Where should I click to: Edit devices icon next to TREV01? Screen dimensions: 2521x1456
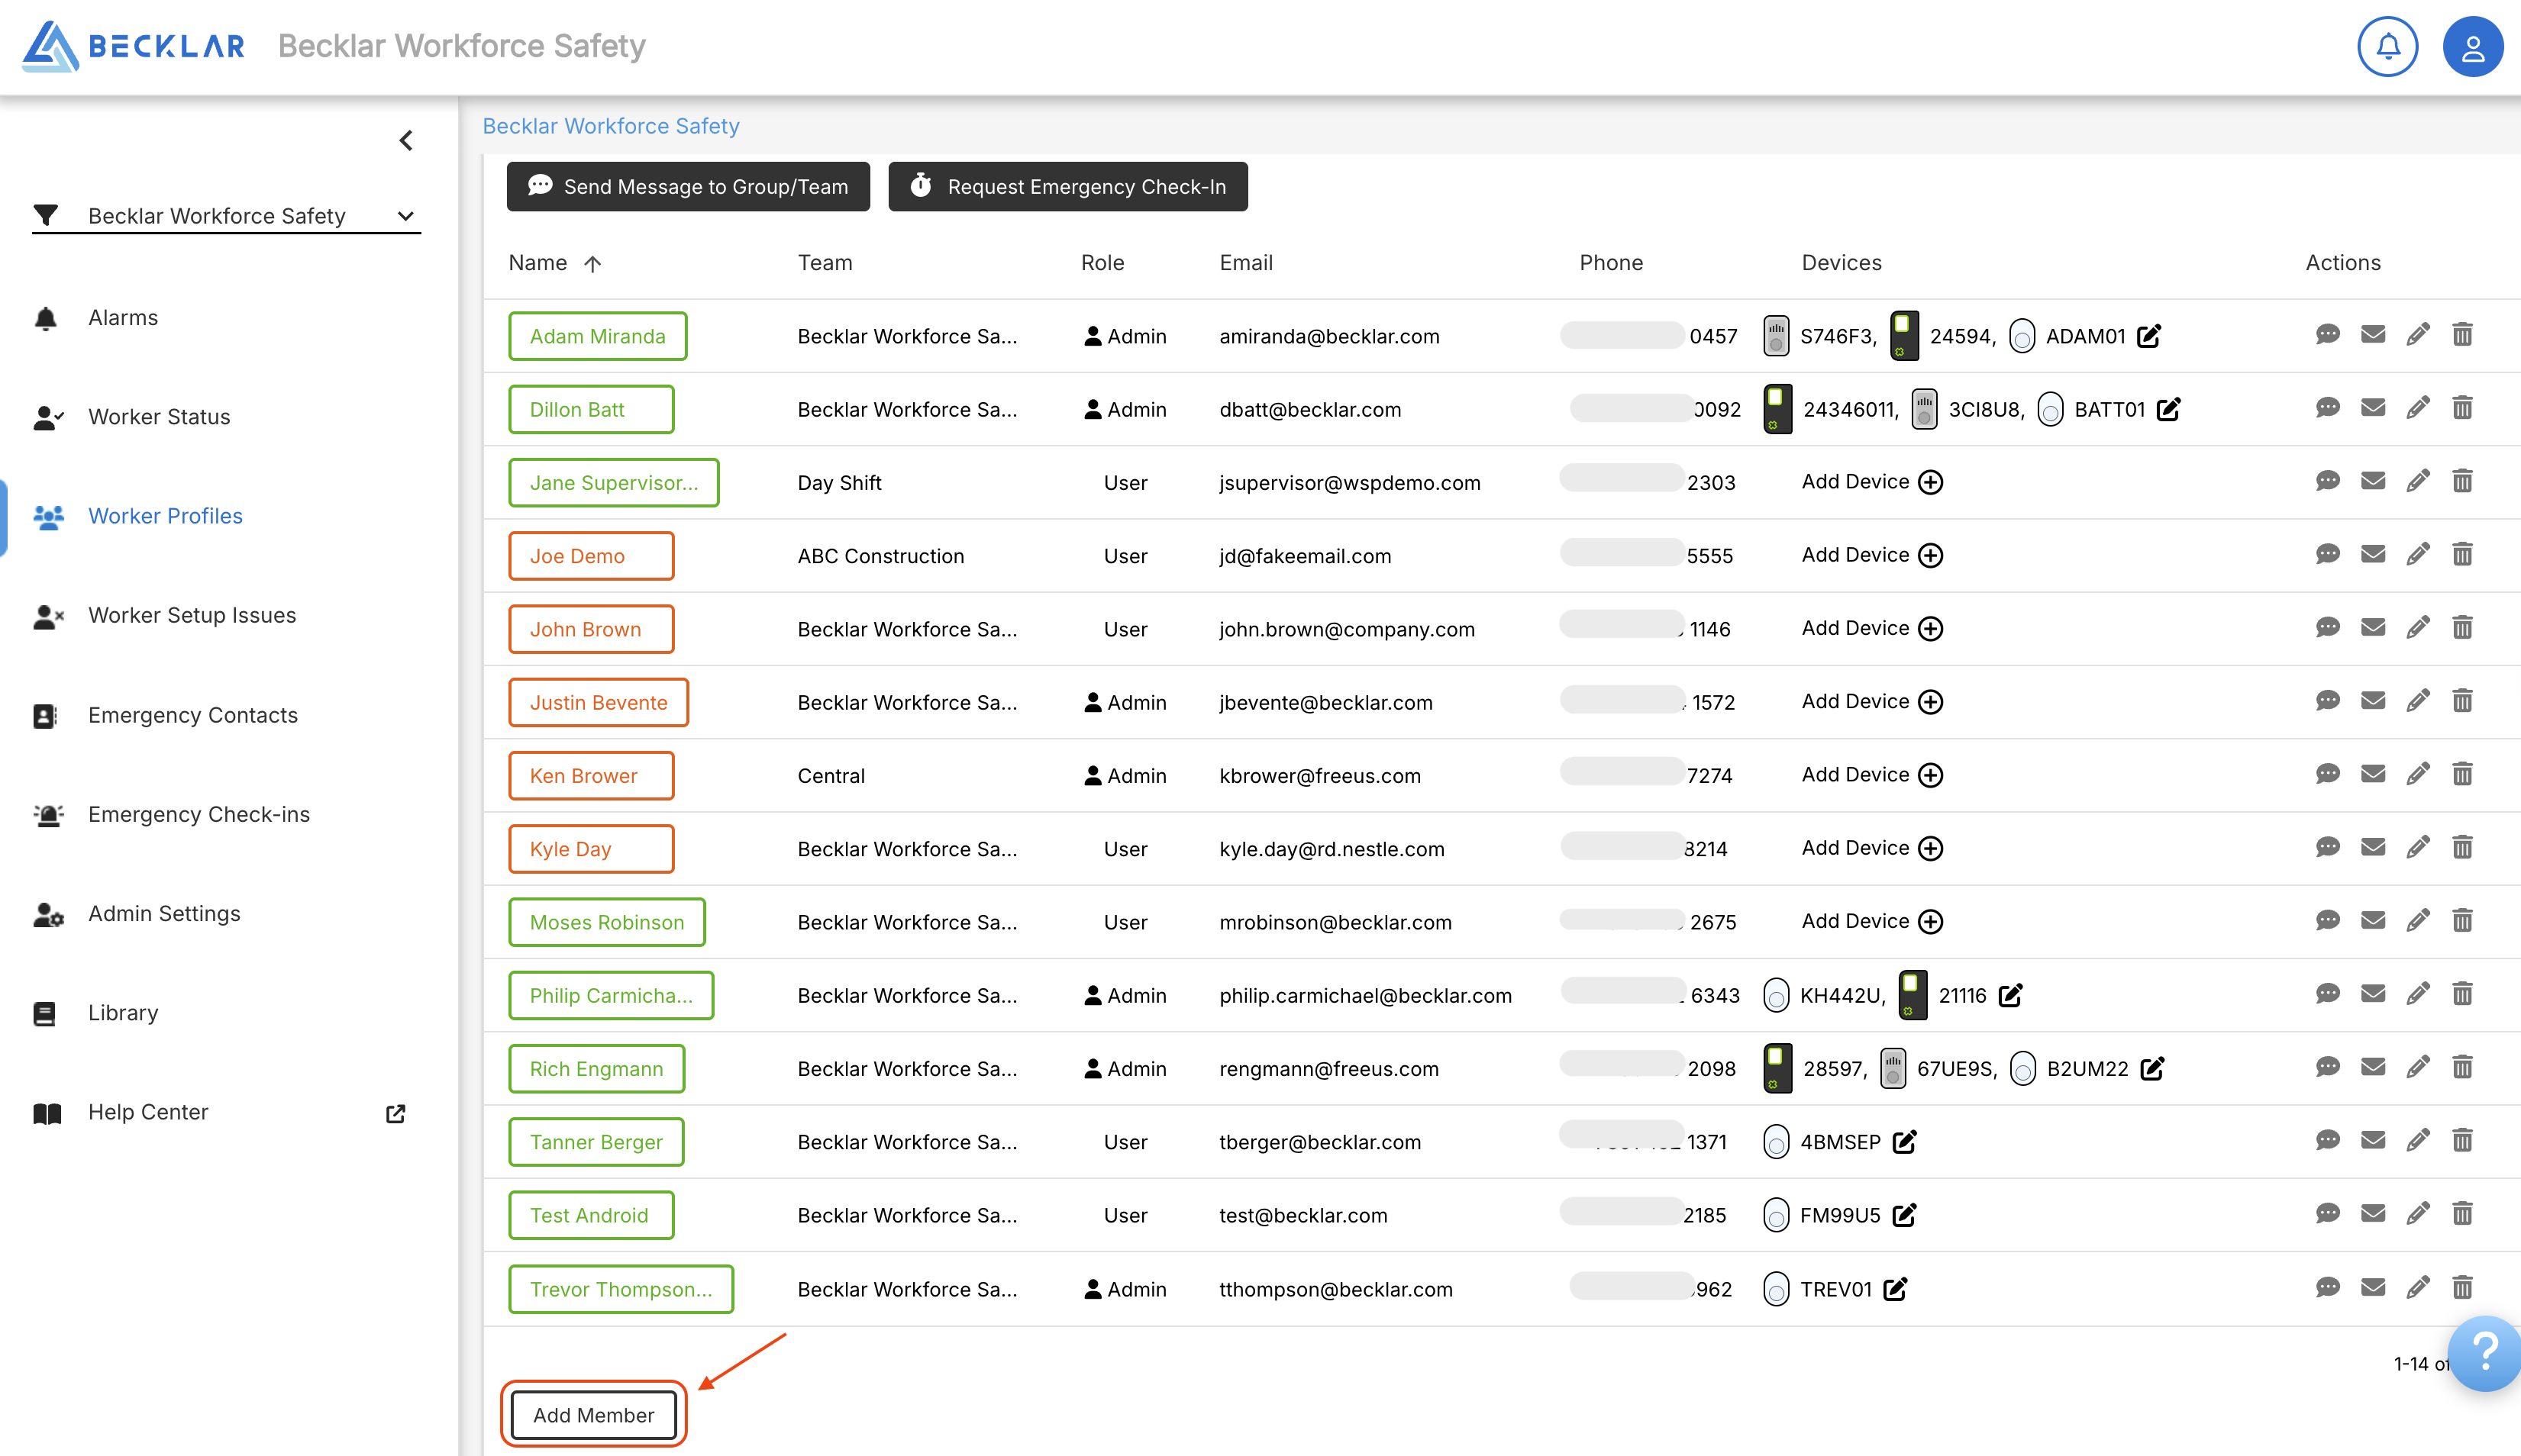pyautogui.click(x=1895, y=1289)
